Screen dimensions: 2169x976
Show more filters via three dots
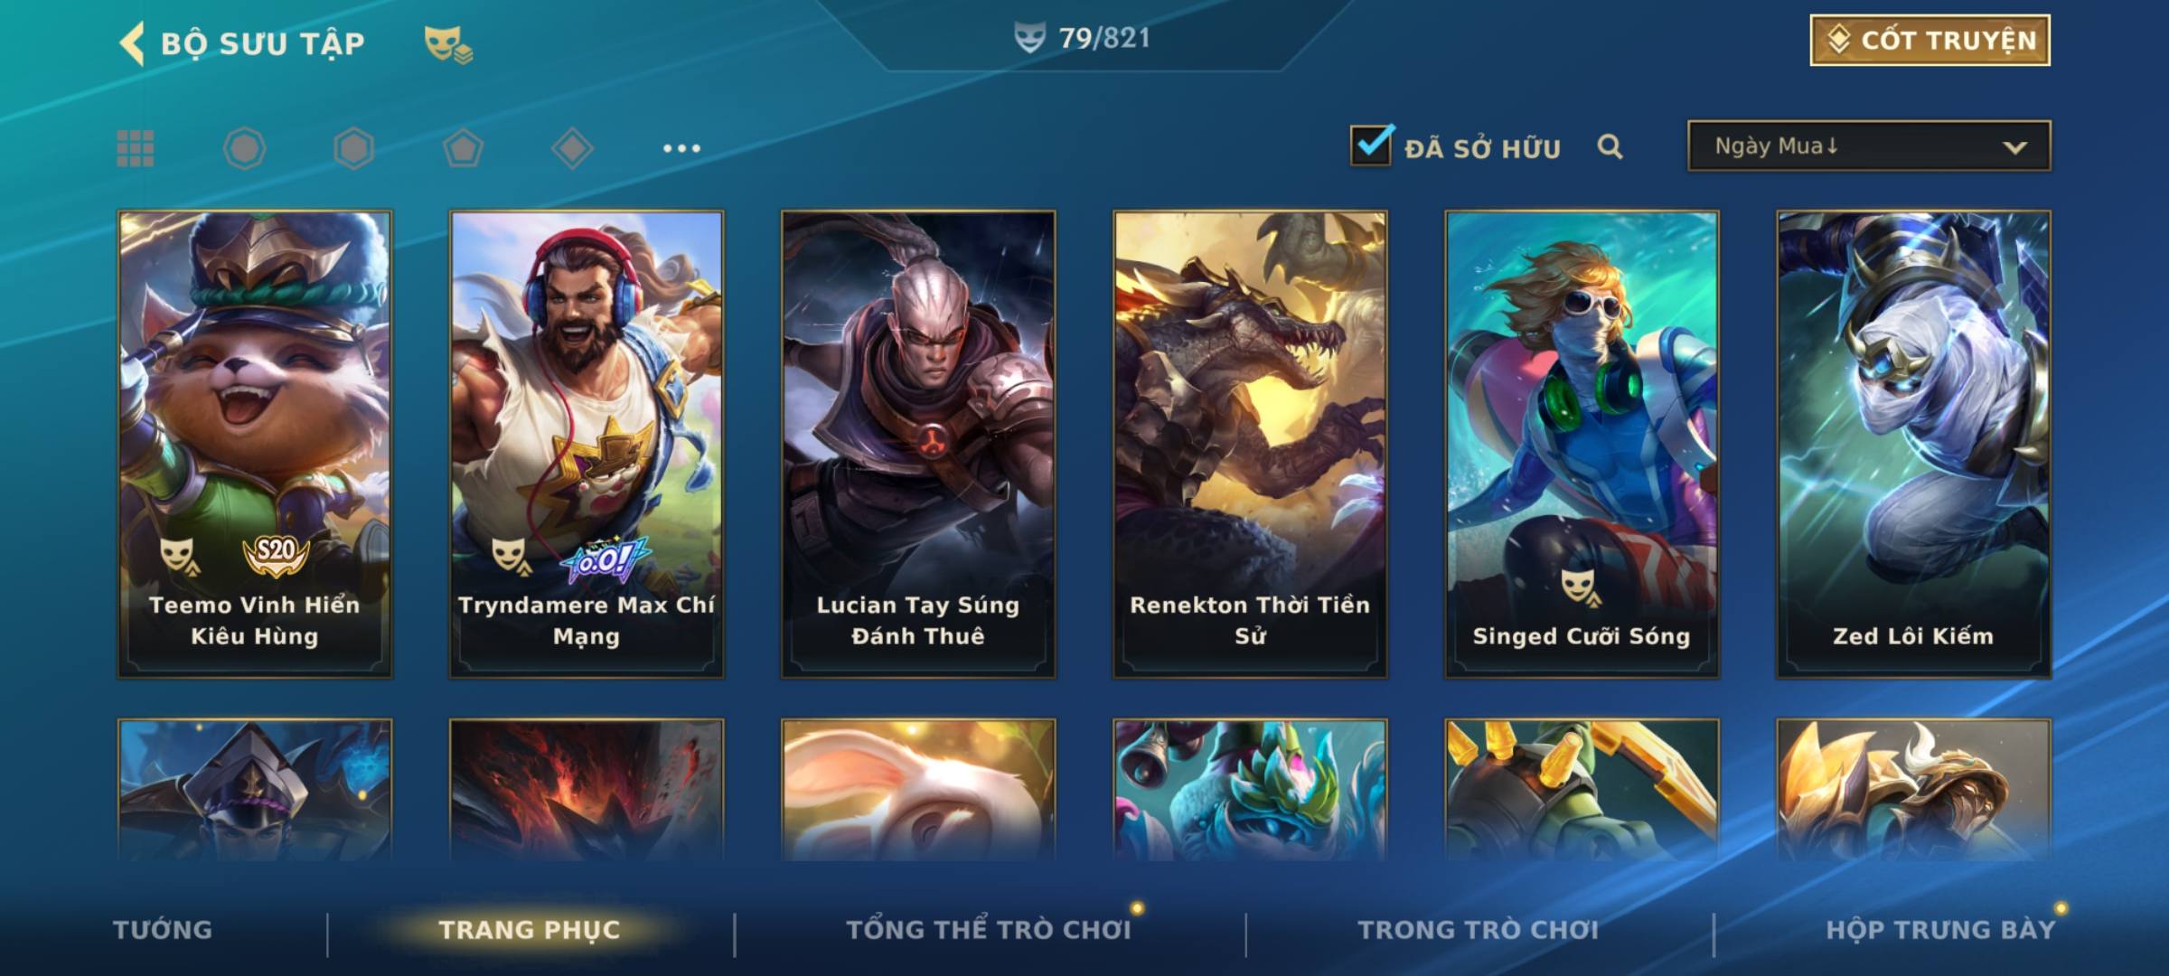coord(681,148)
